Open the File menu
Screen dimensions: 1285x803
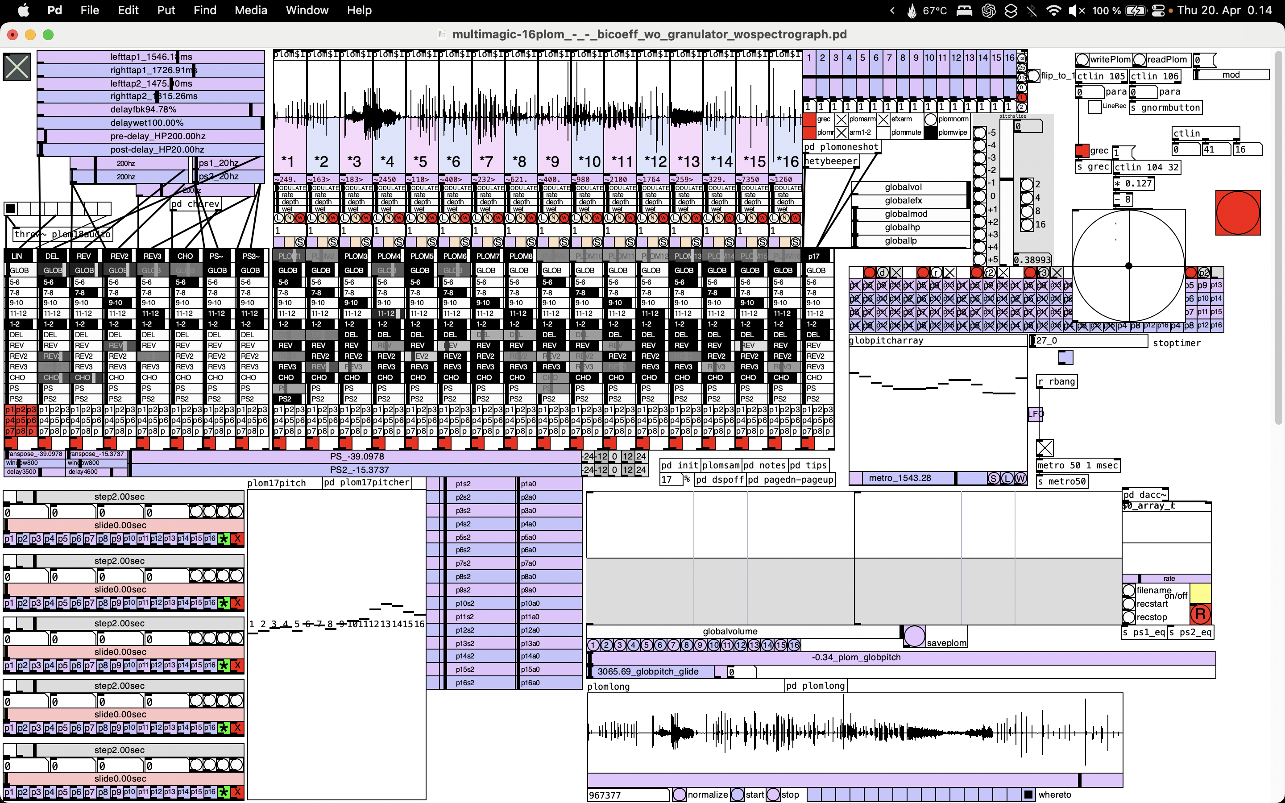90,10
